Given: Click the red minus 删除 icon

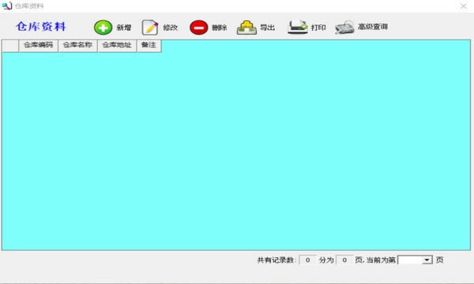Looking at the screenshot, I should [198, 28].
